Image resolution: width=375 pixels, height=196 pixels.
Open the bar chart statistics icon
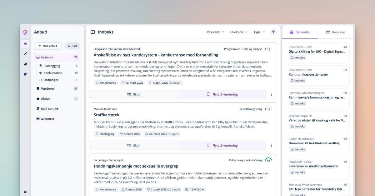tap(25, 64)
